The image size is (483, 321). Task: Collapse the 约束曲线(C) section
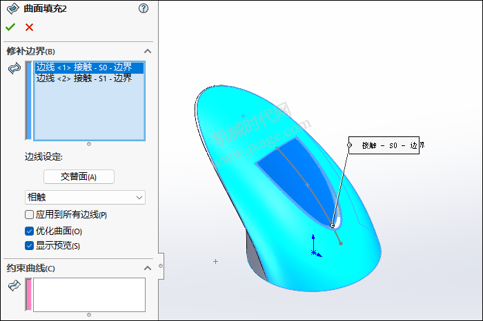(x=148, y=268)
